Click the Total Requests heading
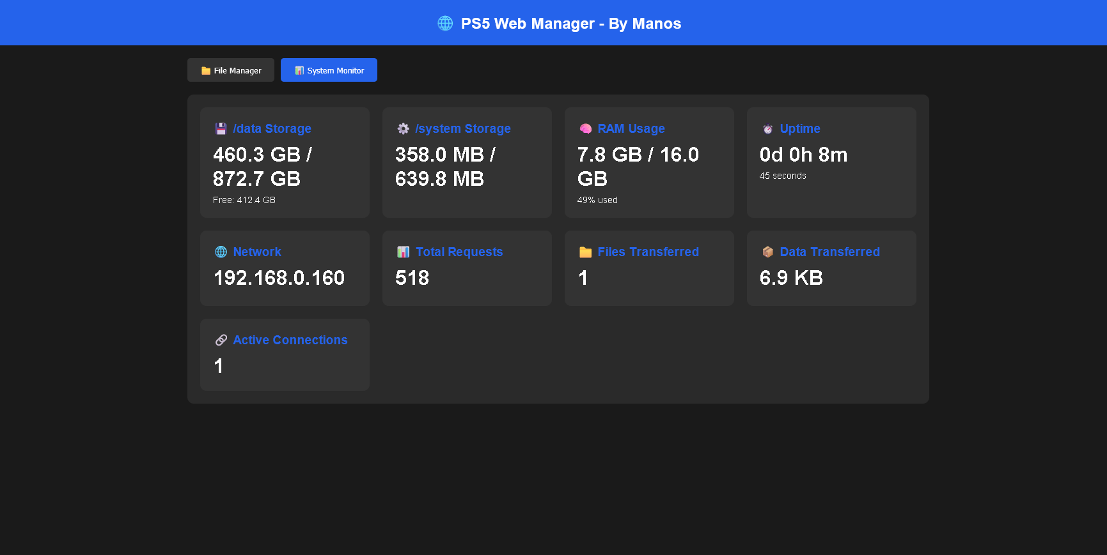 tap(459, 252)
